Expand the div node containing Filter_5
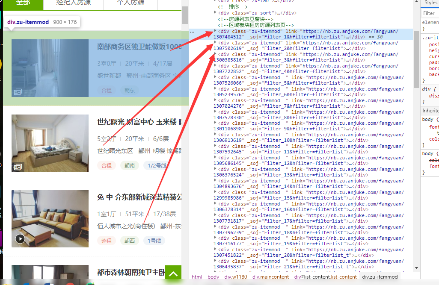This screenshot has width=439, height=285. click(215, 78)
